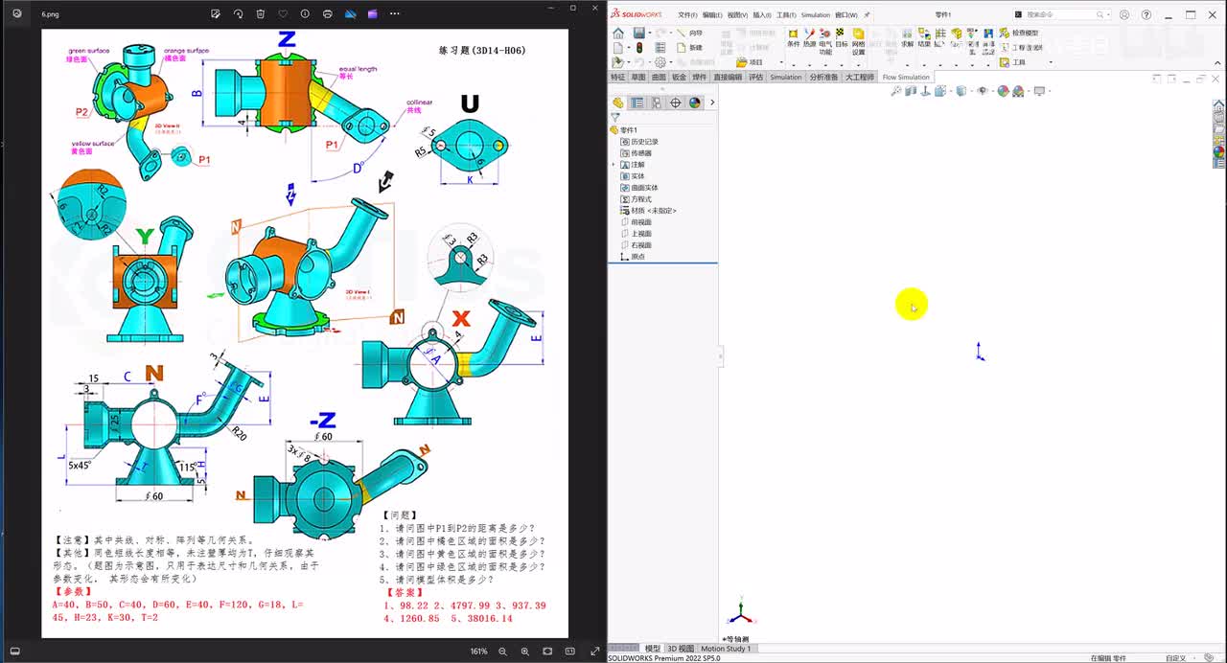Image resolution: width=1227 pixels, height=663 pixels.
Task: Rotate the image in Photos viewer
Action: (238, 14)
